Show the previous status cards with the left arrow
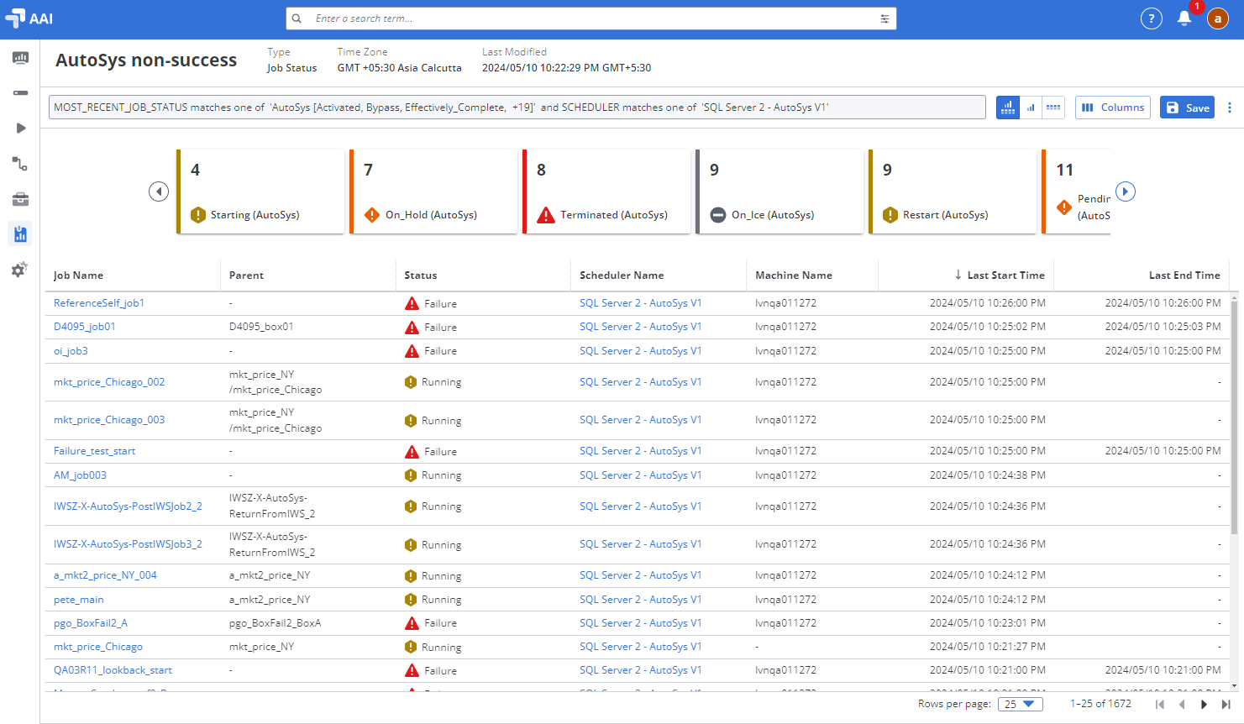Viewport: 1244px width, 724px height. click(x=159, y=191)
